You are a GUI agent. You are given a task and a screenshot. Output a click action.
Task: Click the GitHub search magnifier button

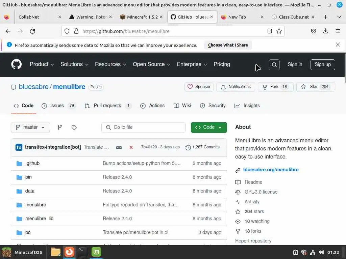274,64
